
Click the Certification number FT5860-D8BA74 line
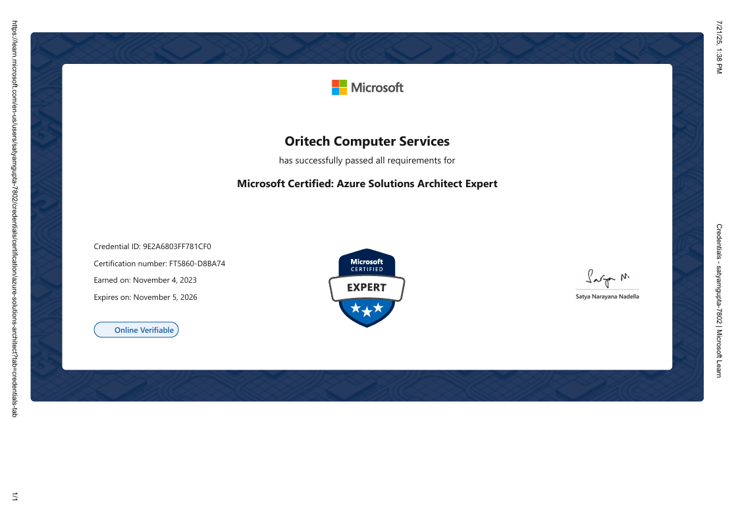pyautogui.click(x=159, y=264)
